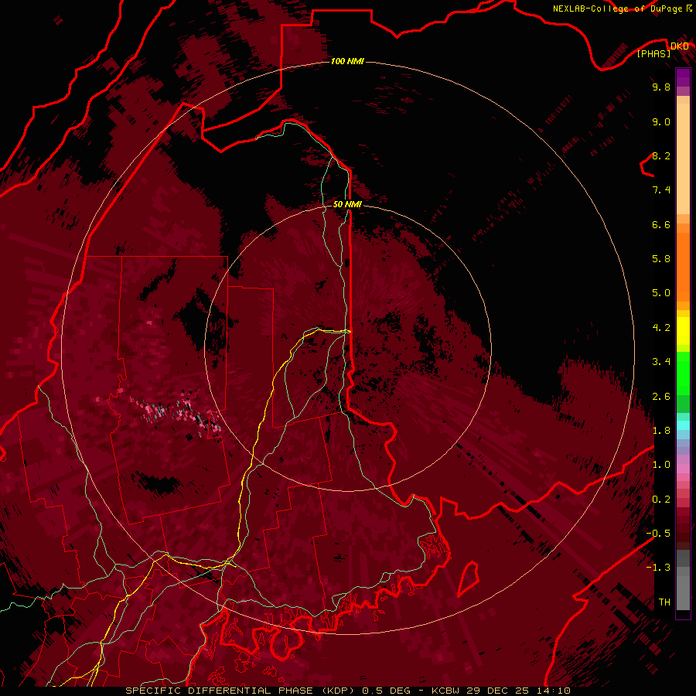Screen dimensions: 696x696
Task: Click the -0.5 scale value
Action: tap(658, 534)
